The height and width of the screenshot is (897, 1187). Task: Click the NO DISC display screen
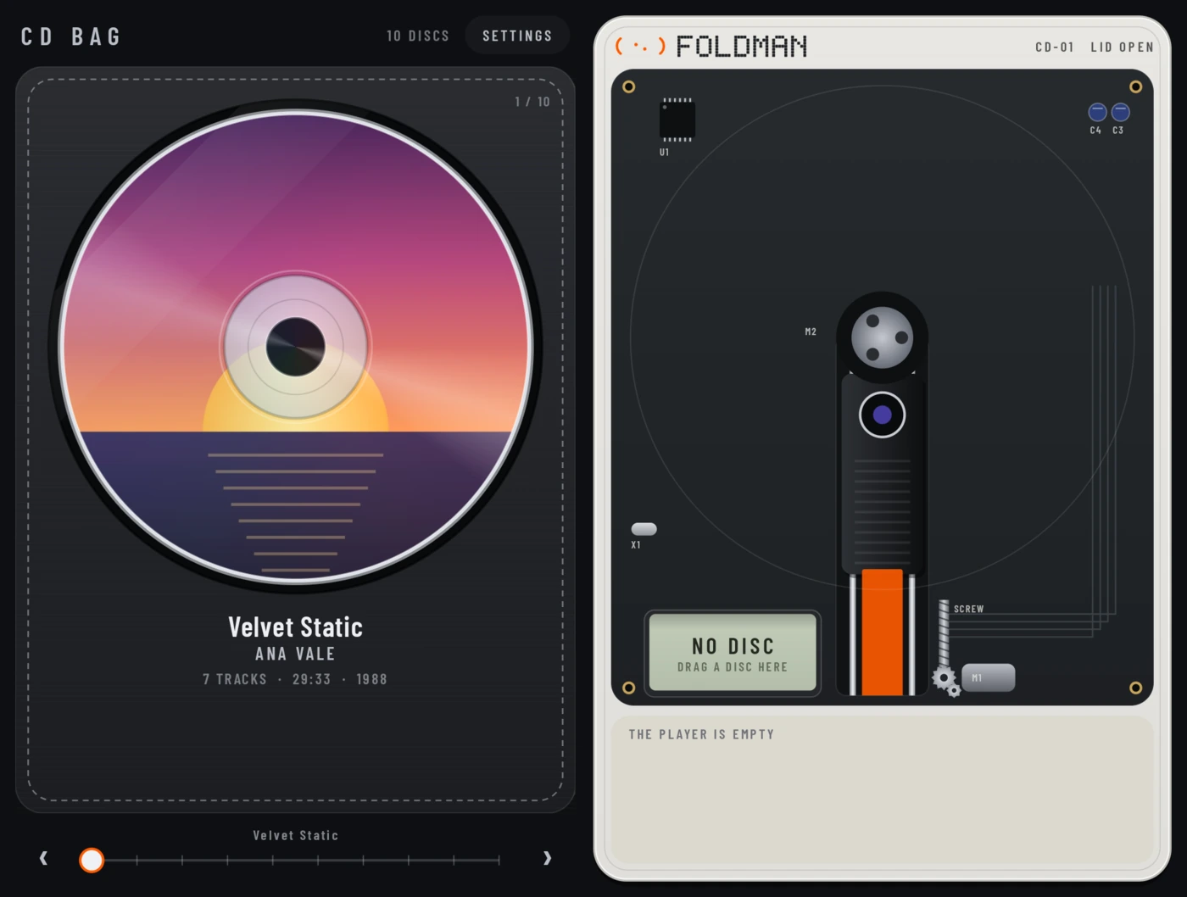point(733,653)
